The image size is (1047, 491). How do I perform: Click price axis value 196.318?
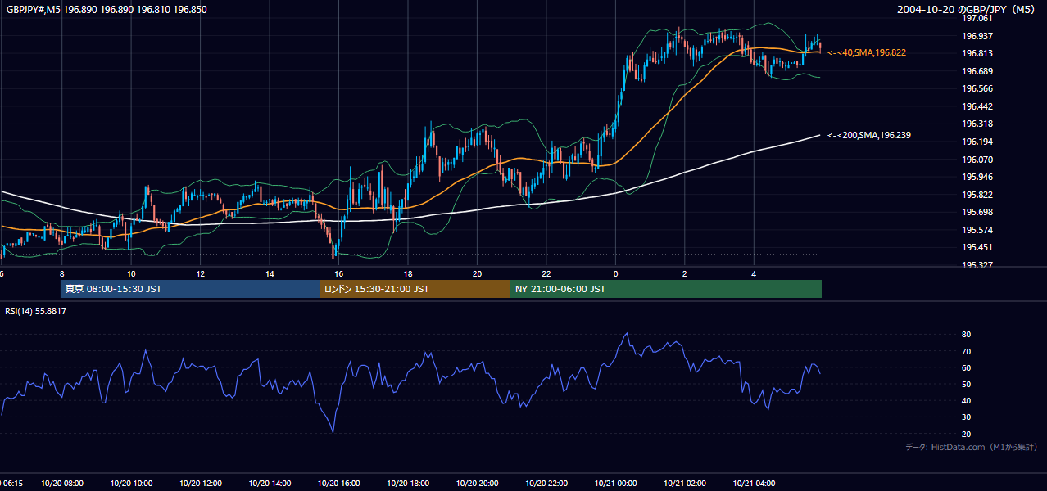click(977, 124)
